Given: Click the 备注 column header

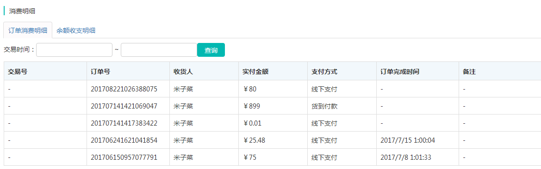Looking at the screenshot, I should [x=470, y=72].
